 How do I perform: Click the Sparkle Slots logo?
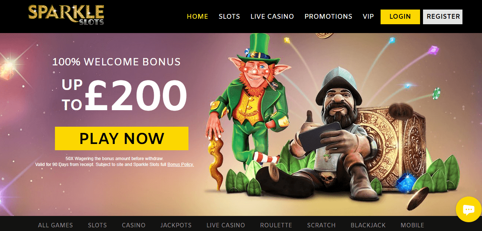tap(66, 15)
